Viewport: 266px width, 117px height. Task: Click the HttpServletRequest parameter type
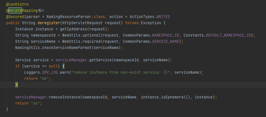click(82, 23)
